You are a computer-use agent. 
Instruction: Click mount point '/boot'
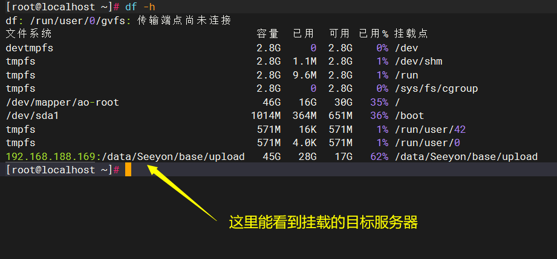(x=409, y=116)
